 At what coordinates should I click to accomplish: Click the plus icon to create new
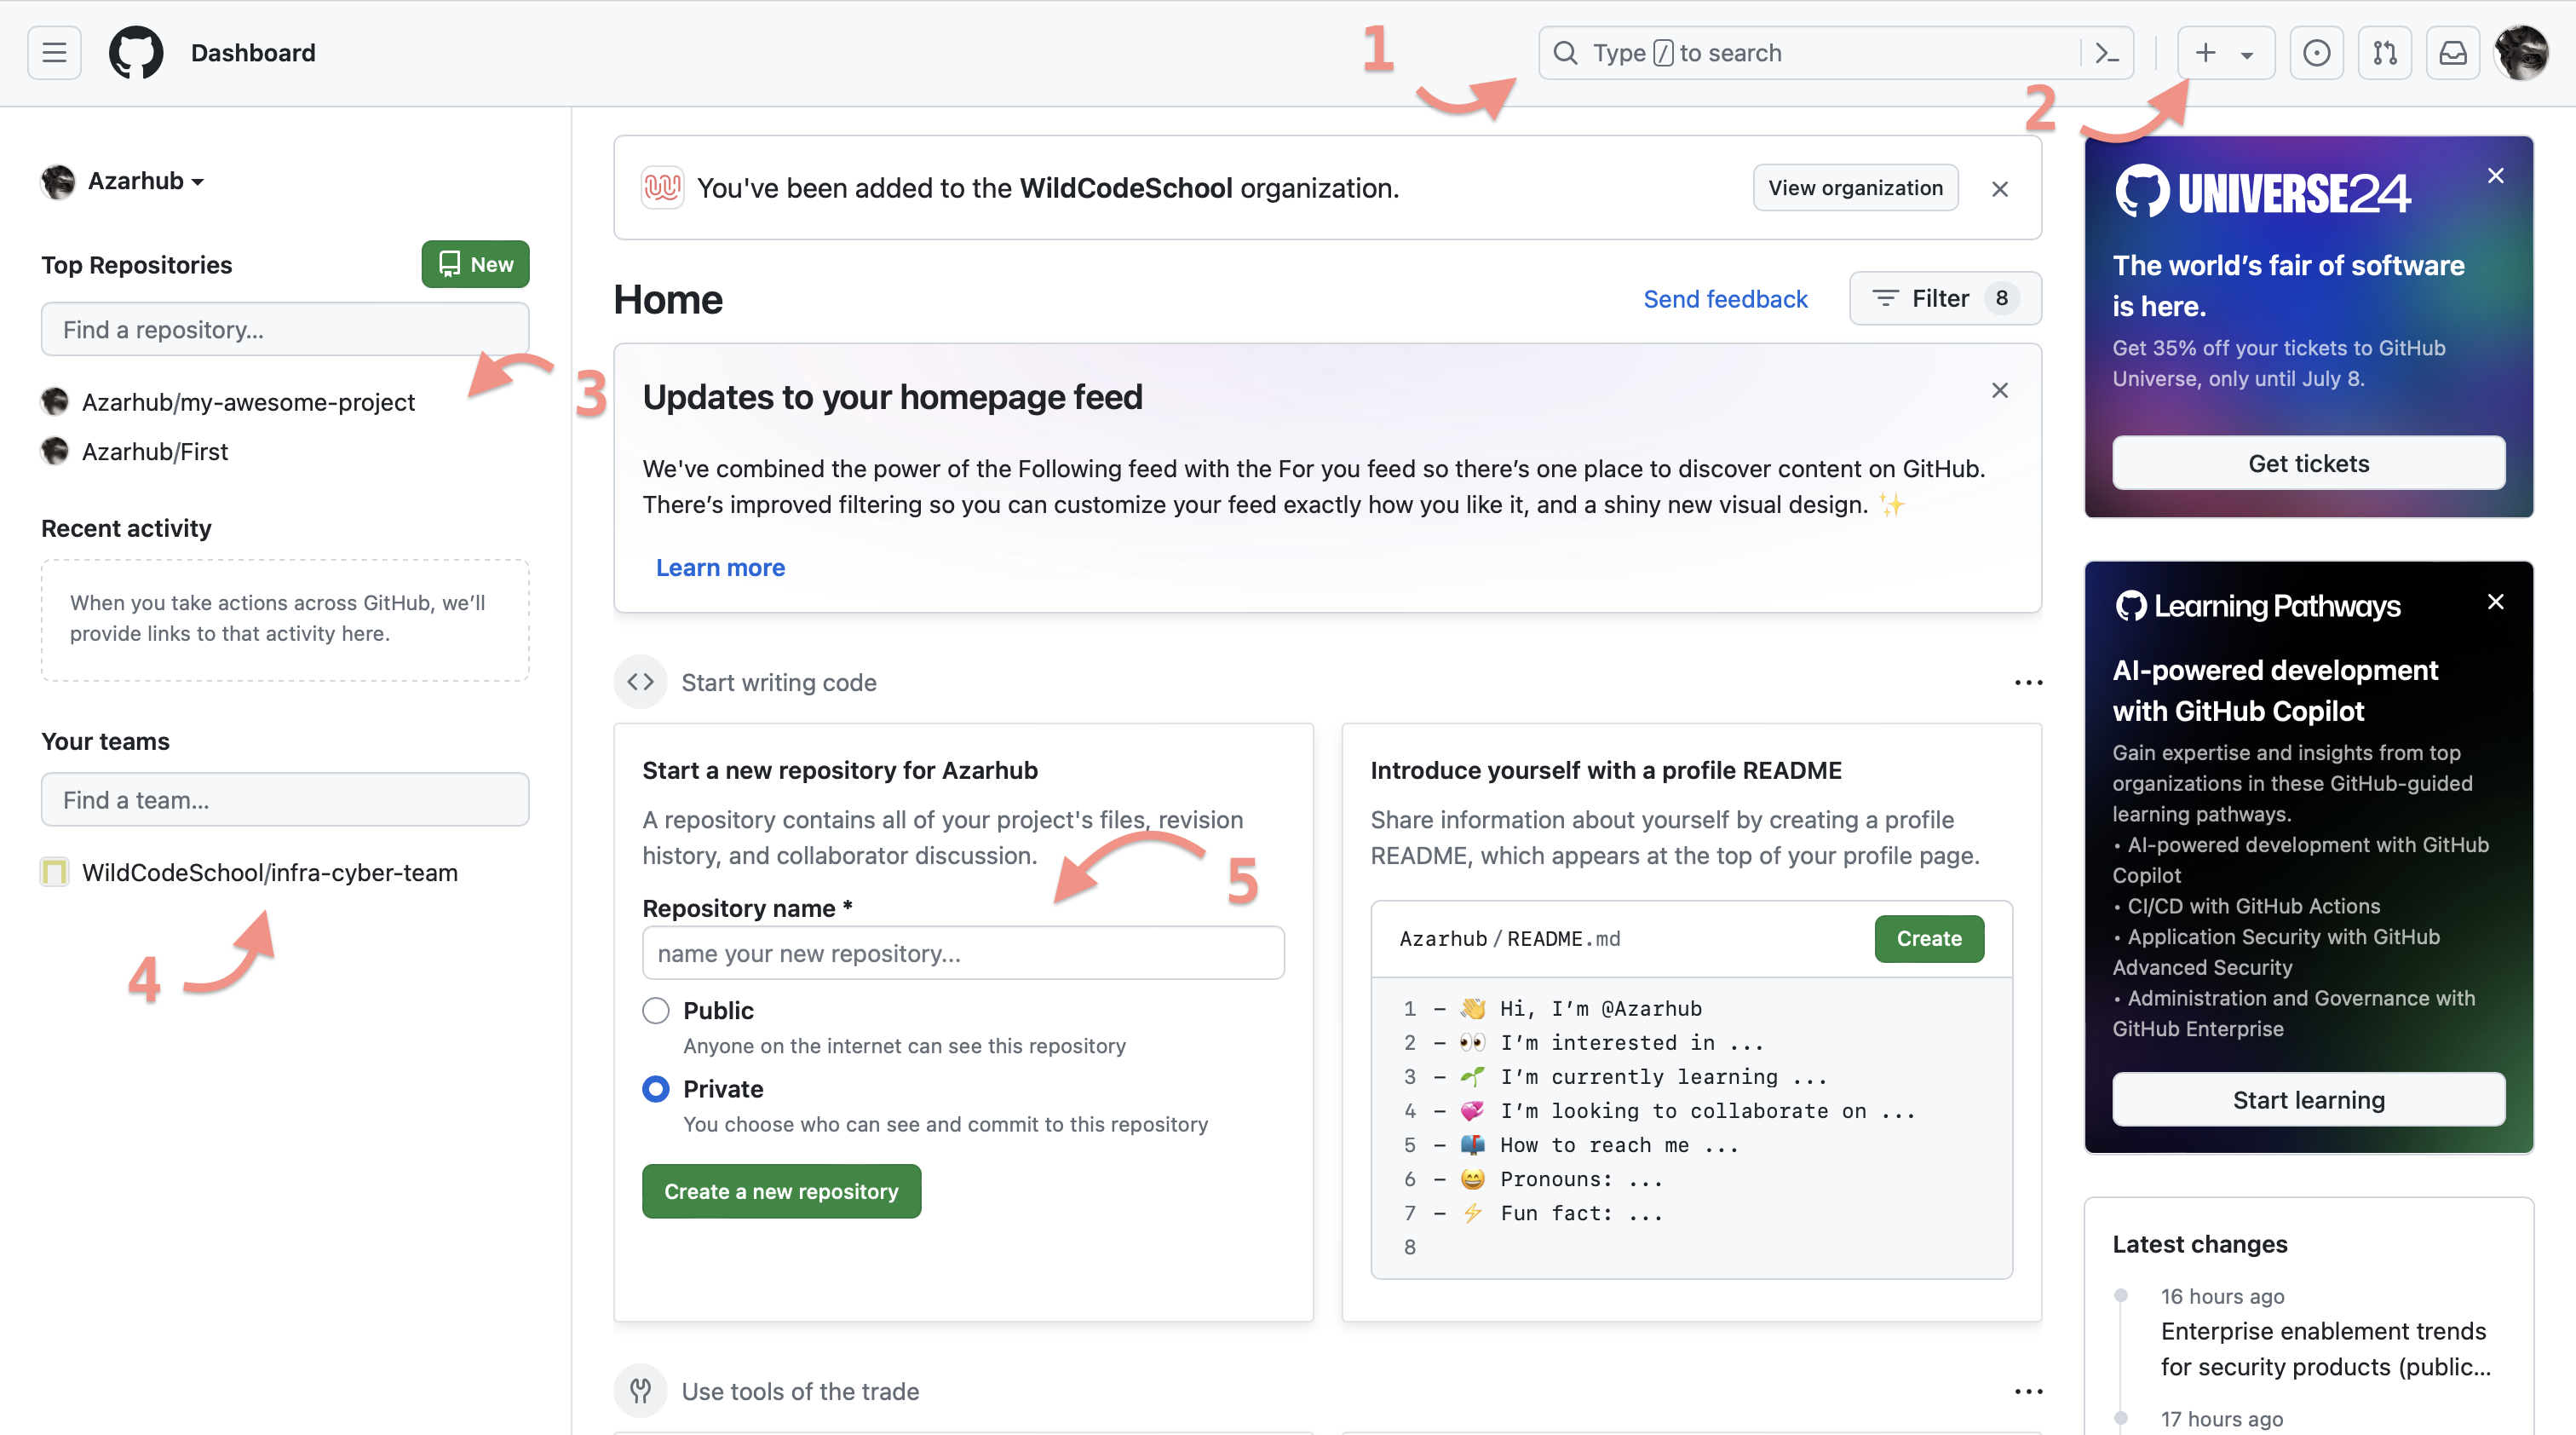click(2205, 53)
